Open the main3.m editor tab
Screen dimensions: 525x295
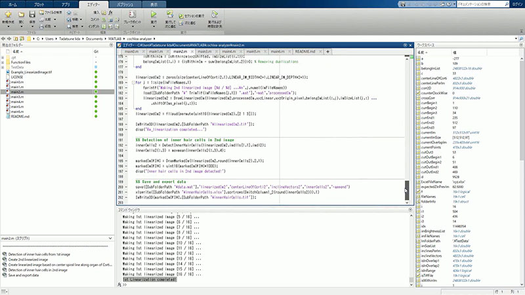[205, 52]
